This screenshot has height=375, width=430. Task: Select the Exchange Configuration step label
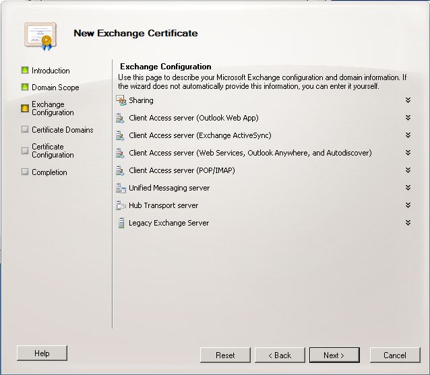pyautogui.click(x=53, y=108)
